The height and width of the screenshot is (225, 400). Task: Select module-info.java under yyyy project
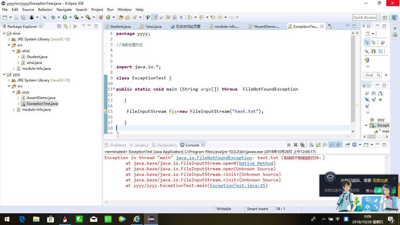point(36,110)
